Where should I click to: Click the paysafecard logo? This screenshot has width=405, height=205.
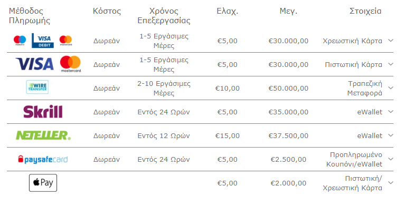[x=43, y=159]
